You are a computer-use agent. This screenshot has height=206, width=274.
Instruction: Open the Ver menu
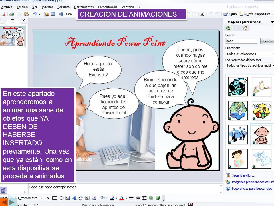click(35, 7)
